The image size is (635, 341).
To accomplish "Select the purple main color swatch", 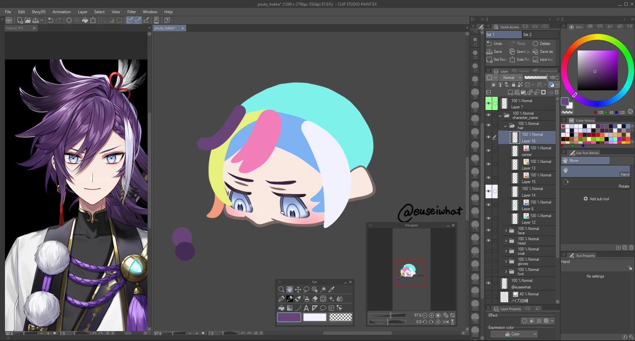I will (x=289, y=317).
